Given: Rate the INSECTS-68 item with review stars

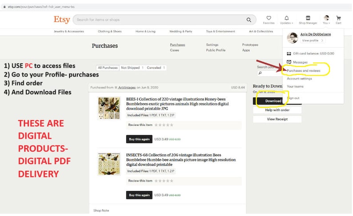Looking at the screenshot, I should coord(164,181).
